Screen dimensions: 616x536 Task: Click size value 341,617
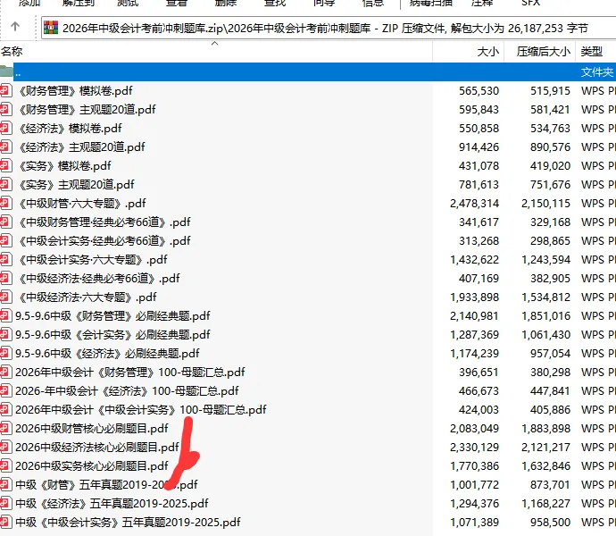coord(479,222)
